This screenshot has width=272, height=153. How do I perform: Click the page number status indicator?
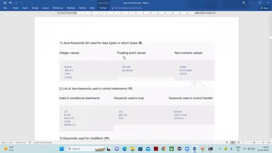tap(7, 143)
